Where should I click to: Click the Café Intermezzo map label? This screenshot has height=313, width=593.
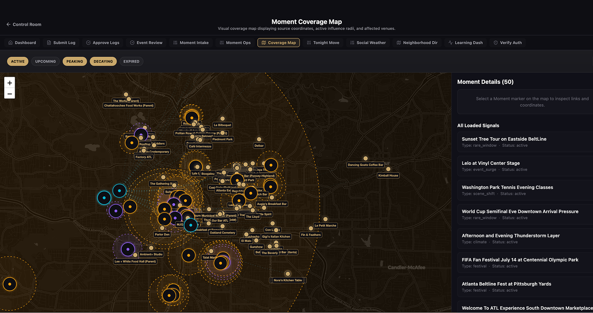pyautogui.click(x=200, y=146)
